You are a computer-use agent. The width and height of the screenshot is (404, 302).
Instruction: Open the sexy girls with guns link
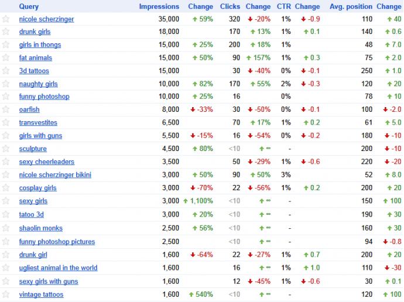[x=49, y=282]
